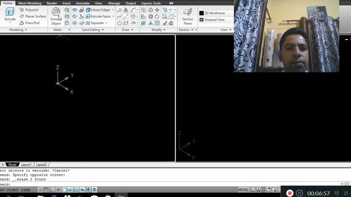Image resolution: width=351 pixels, height=197 pixels.
Task: Open Separate dropdown arrow
Action: [106, 23]
